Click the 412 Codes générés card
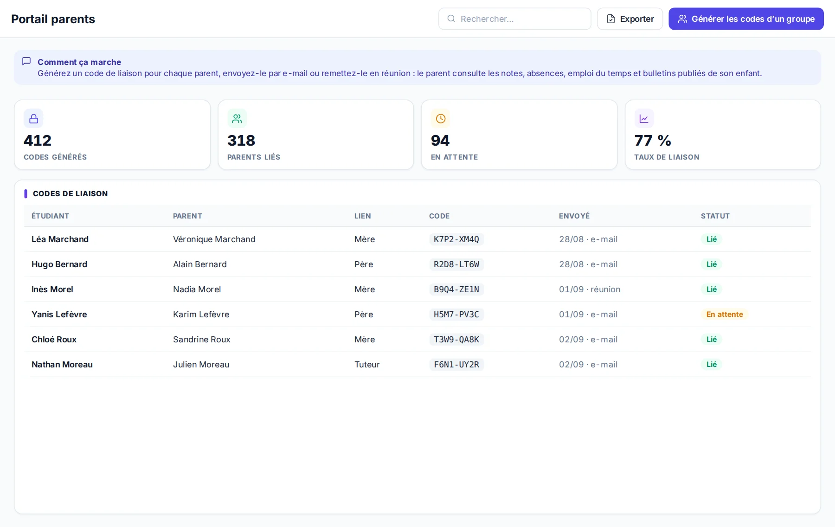Image resolution: width=835 pixels, height=527 pixels. tap(112, 135)
